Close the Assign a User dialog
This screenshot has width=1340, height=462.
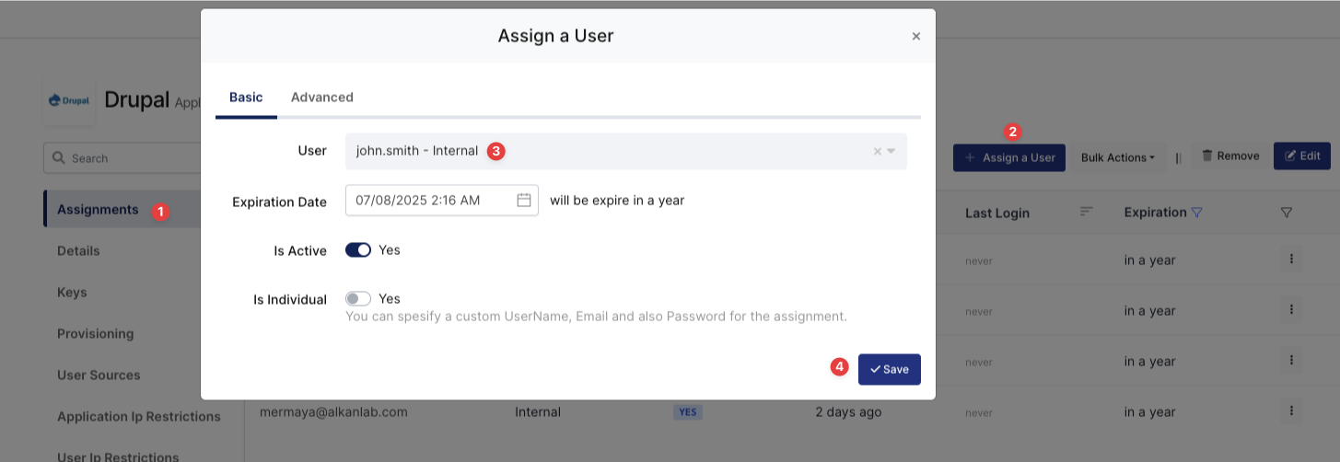(915, 36)
